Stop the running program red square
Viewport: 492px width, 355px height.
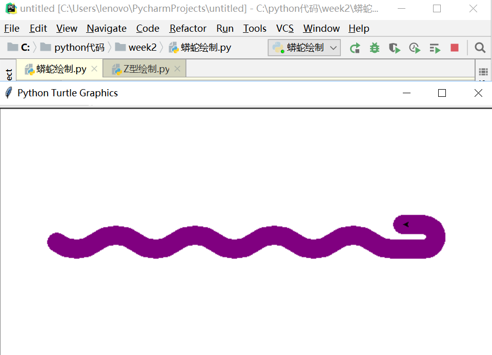[x=455, y=48]
